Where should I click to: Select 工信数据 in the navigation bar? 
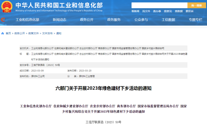(x=168, y=20)
